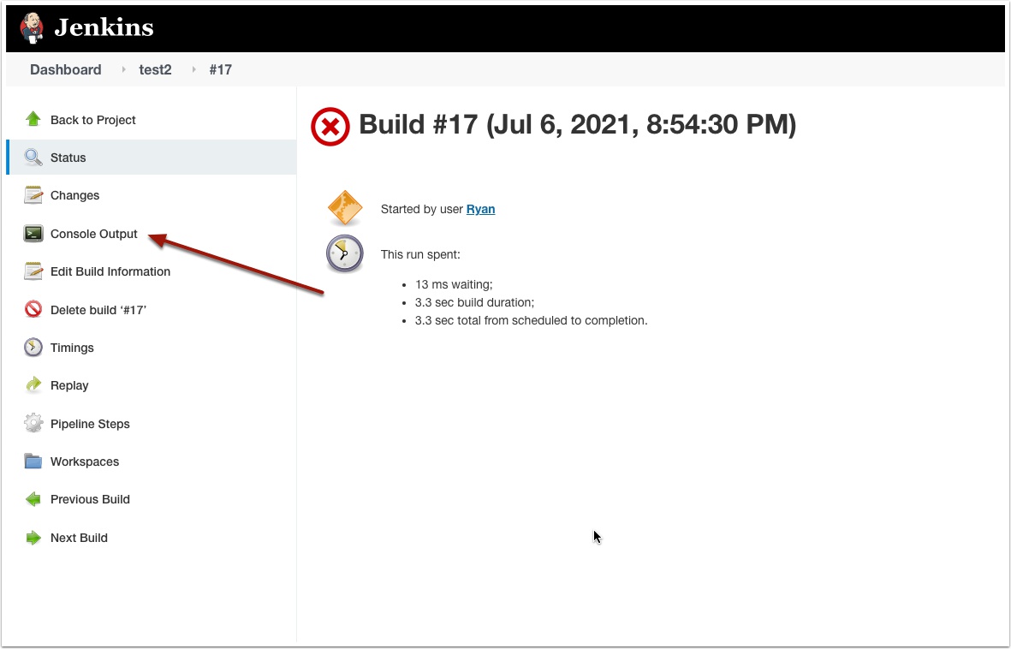Click the red Delete build icon

coord(33,309)
